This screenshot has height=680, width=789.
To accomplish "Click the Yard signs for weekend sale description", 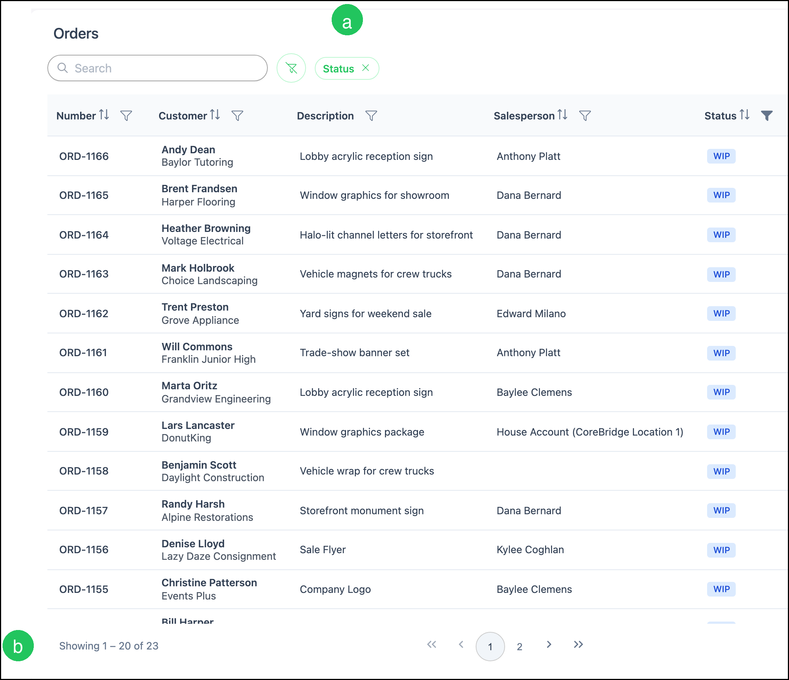I will pyautogui.click(x=365, y=314).
